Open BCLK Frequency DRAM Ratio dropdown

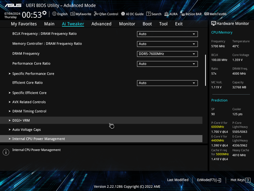tap(167, 34)
